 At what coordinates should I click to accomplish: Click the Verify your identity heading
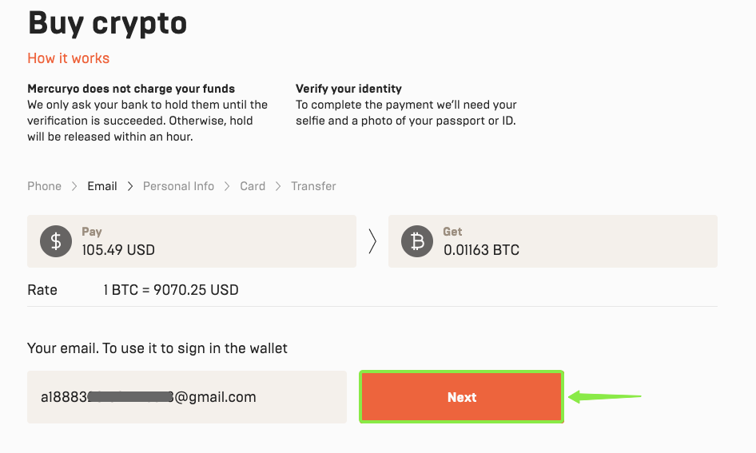(348, 89)
